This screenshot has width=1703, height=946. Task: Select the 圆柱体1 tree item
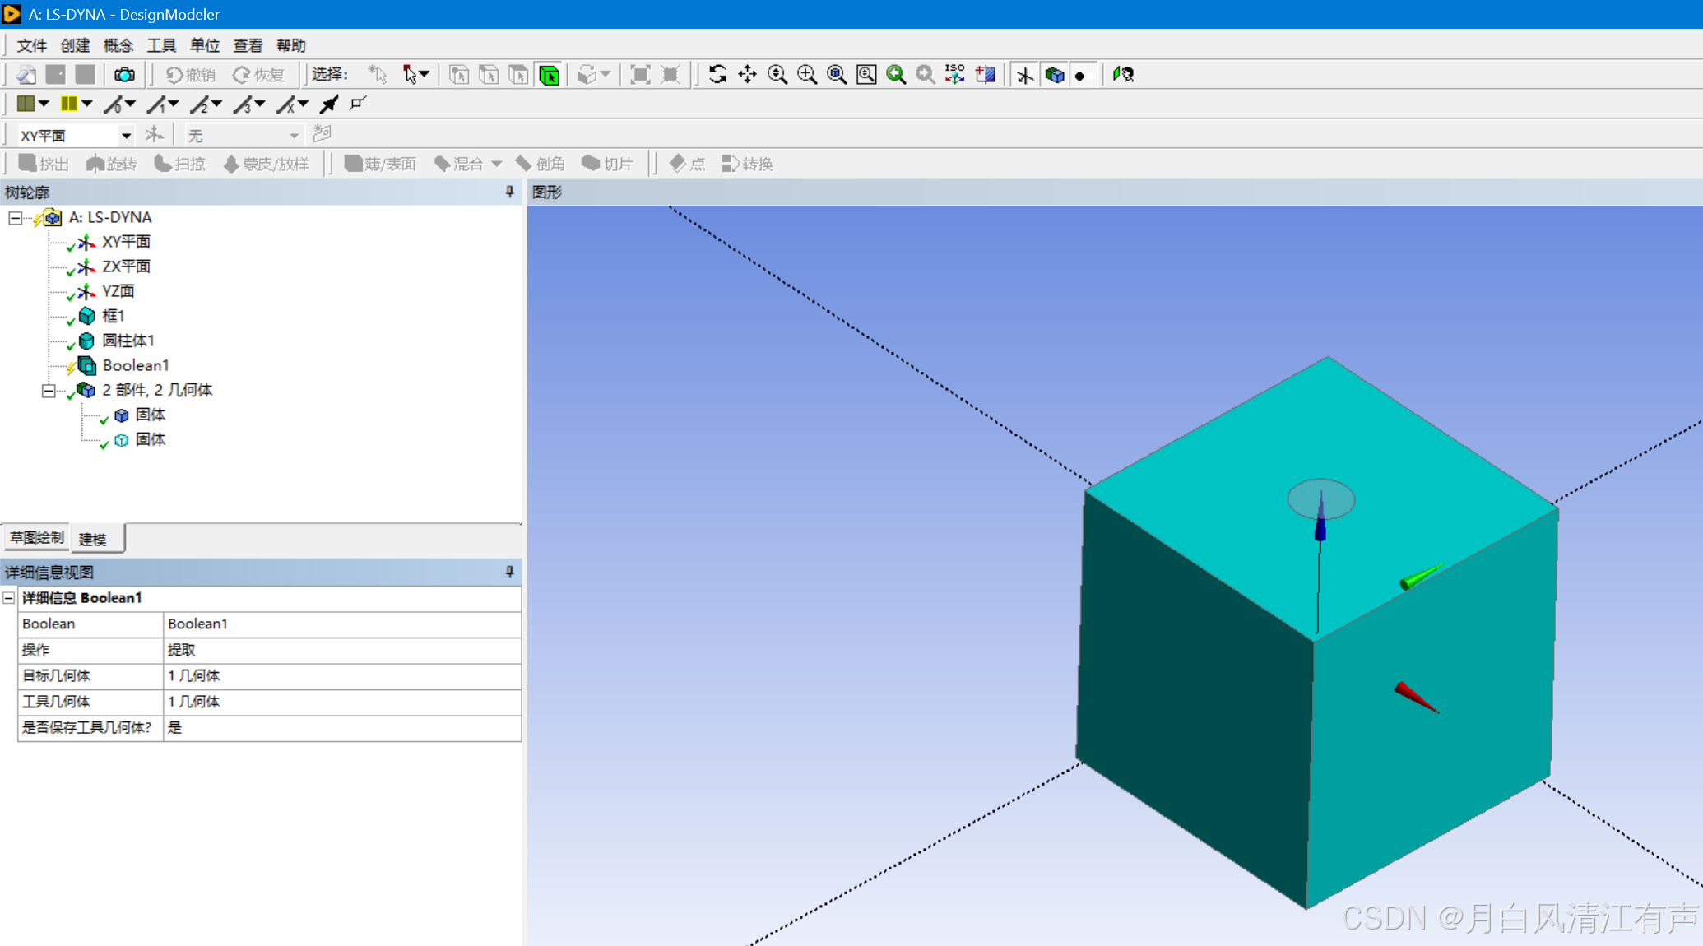128,341
